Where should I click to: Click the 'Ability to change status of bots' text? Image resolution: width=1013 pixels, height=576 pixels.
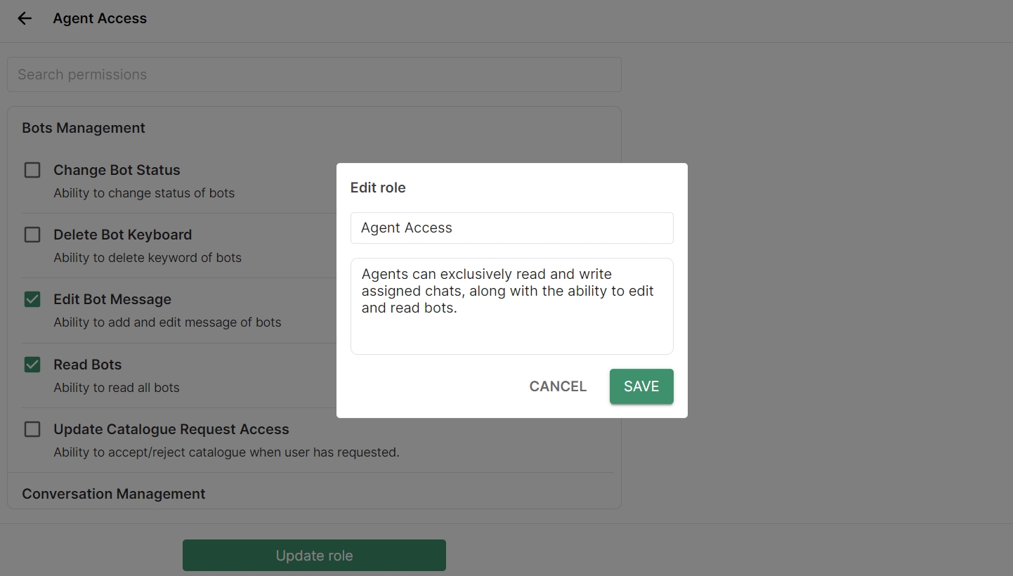pyautogui.click(x=144, y=193)
